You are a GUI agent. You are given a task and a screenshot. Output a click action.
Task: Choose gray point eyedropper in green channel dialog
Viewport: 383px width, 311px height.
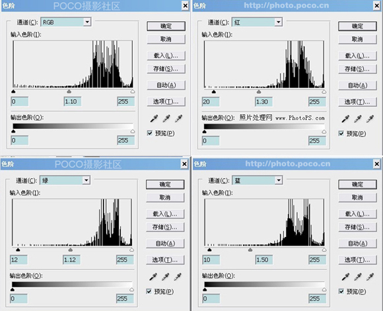tap(165, 277)
